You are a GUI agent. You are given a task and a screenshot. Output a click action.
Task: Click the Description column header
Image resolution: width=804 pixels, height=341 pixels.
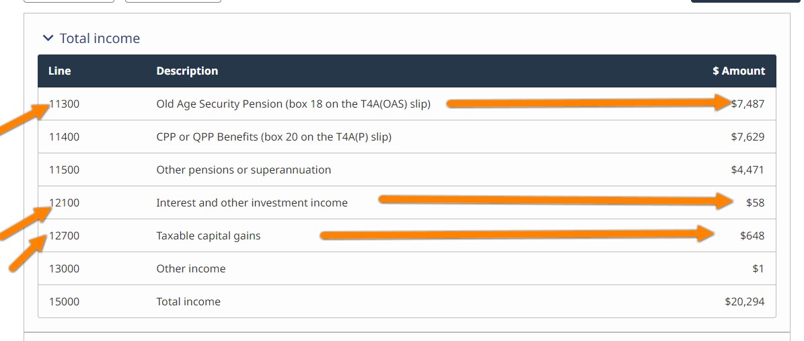point(187,71)
